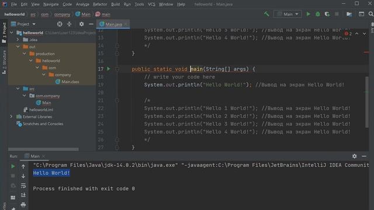Open the Navigate menu

51,4
